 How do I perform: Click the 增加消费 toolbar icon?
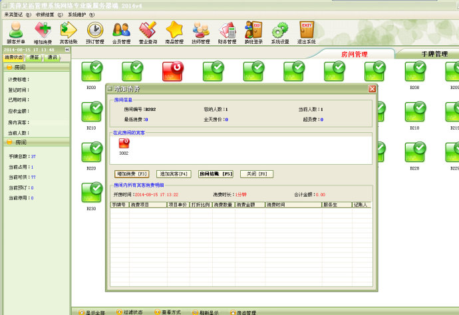(43, 33)
